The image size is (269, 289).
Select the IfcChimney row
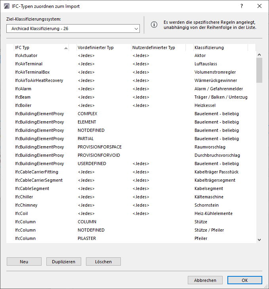pyautogui.click(x=131, y=205)
